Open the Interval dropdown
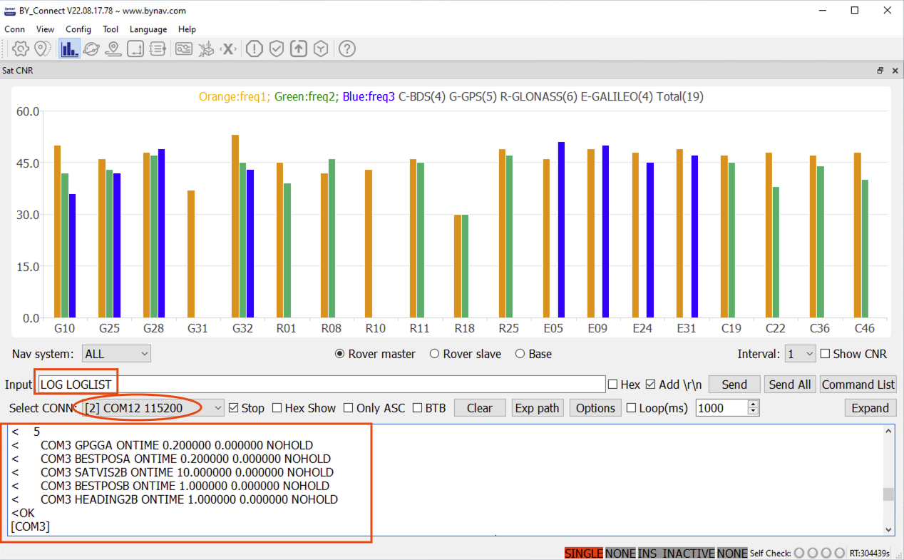 pos(800,353)
